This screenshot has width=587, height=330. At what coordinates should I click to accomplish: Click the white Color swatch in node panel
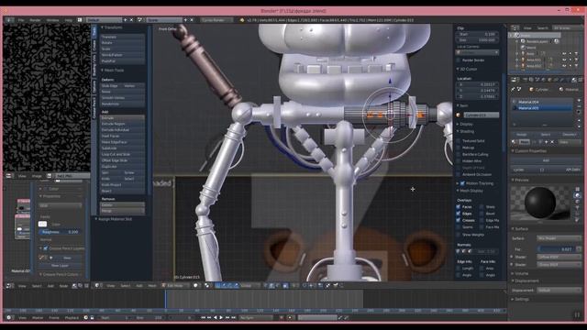click(x=43, y=224)
